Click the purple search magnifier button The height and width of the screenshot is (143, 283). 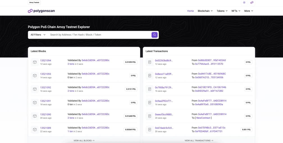click(154, 35)
